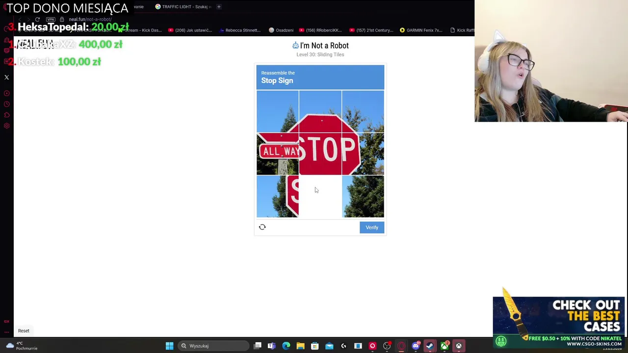Switch to the TRAFFIC LIGHT browser tab
Viewport: 628px width, 353px height.
(x=183, y=7)
